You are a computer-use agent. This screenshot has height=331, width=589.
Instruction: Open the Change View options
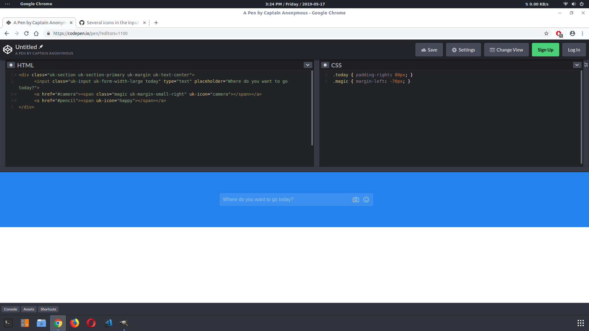click(x=506, y=50)
